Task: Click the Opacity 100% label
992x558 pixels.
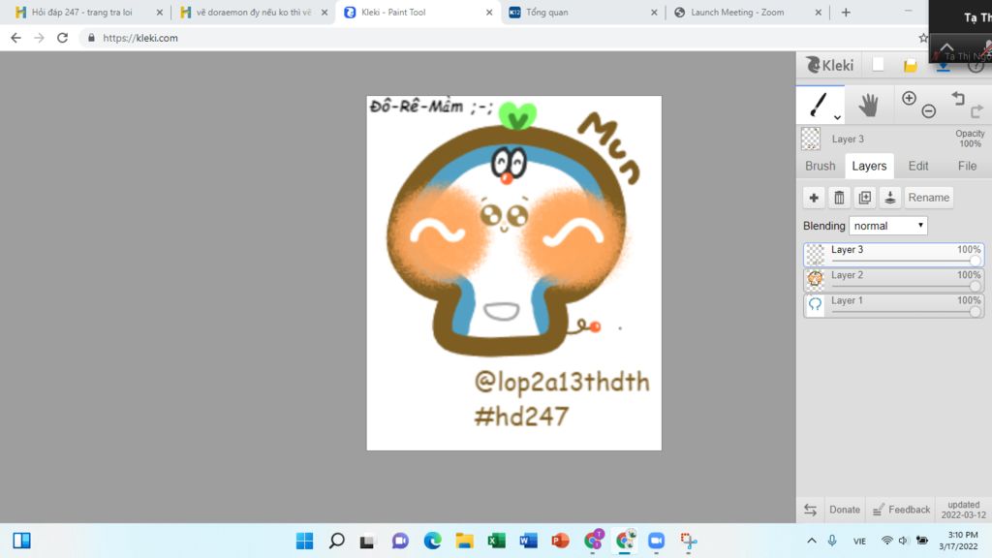Action: point(970,139)
